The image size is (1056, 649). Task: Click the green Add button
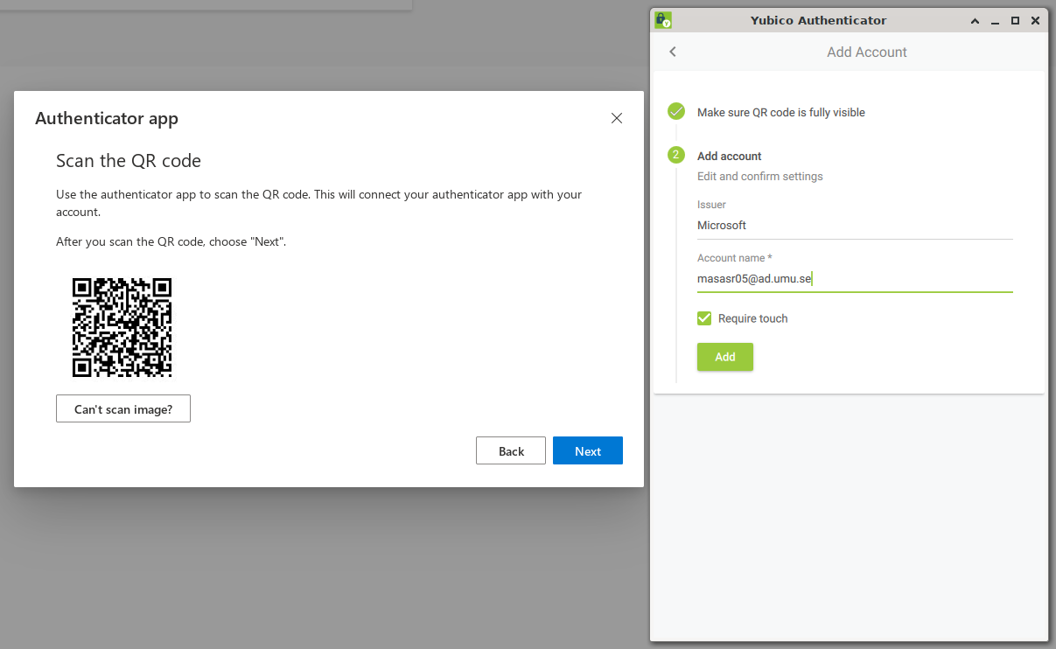[x=725, y=357]
